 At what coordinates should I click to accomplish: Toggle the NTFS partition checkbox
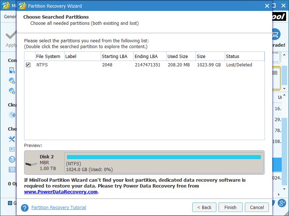[x=28, y=65]
